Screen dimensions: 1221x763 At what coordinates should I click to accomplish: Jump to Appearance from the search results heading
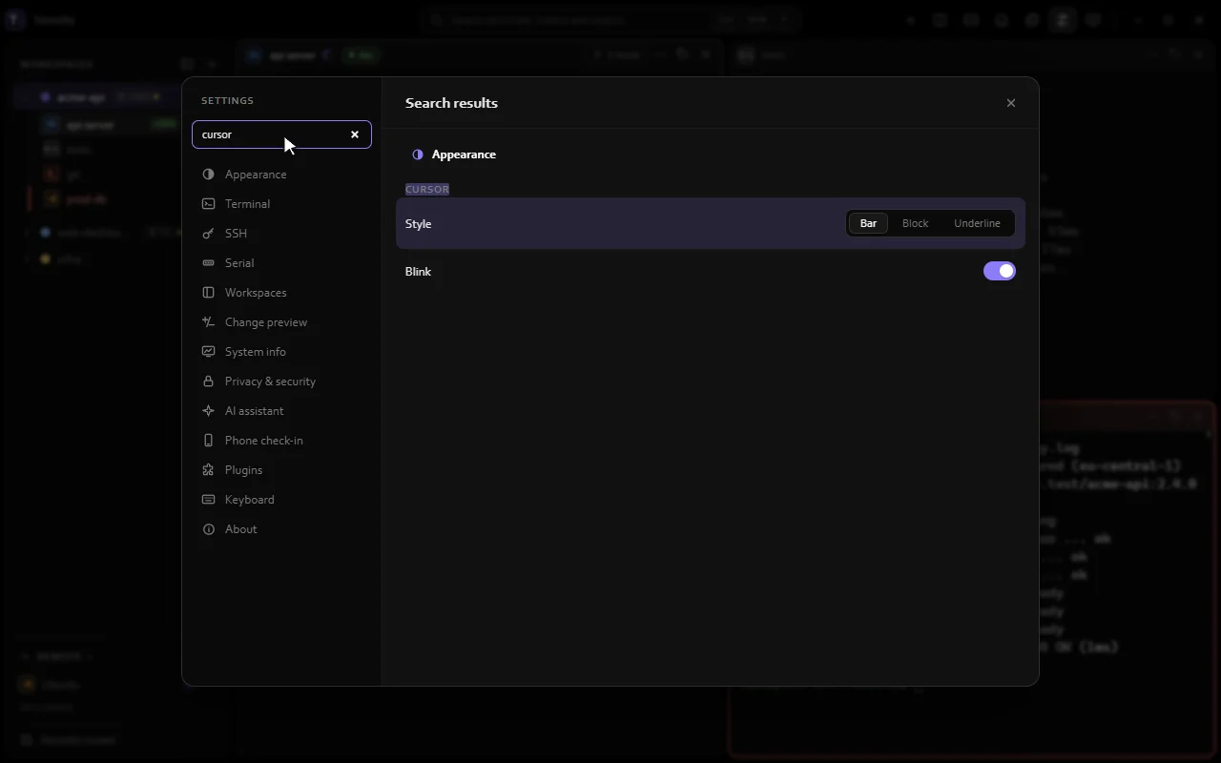tap(454, 155)
